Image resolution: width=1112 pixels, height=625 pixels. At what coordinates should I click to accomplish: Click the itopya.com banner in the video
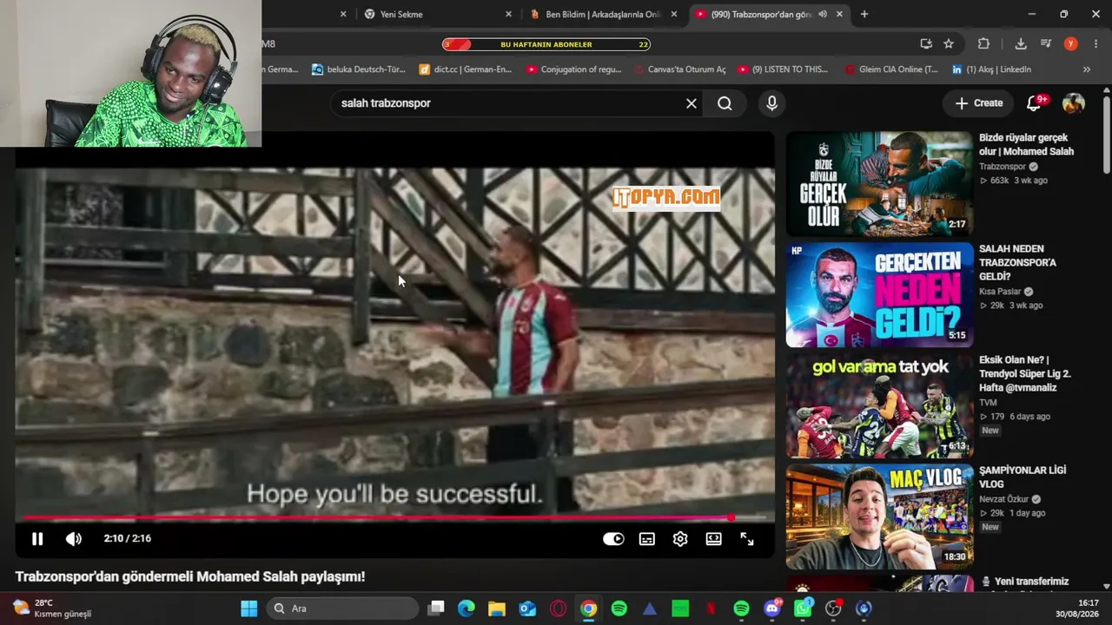tap(666, 198)
